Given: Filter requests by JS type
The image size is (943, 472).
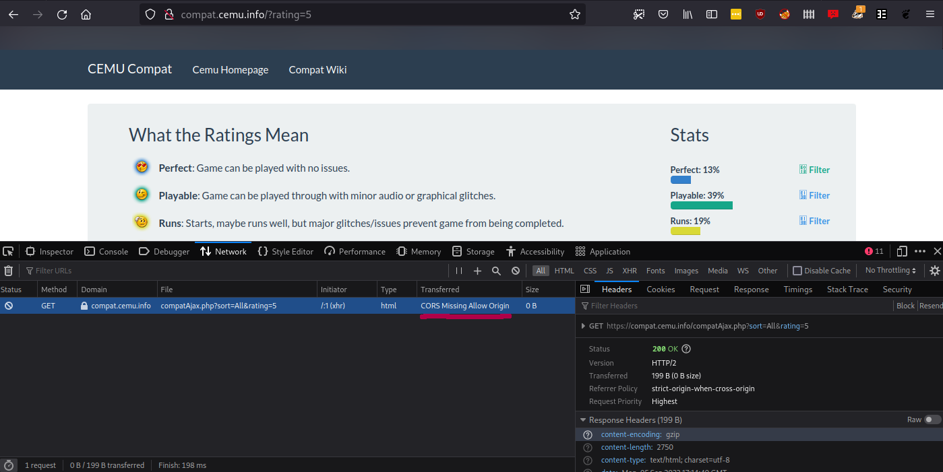Looking at the screenshot, I should (x=609, y=271).
